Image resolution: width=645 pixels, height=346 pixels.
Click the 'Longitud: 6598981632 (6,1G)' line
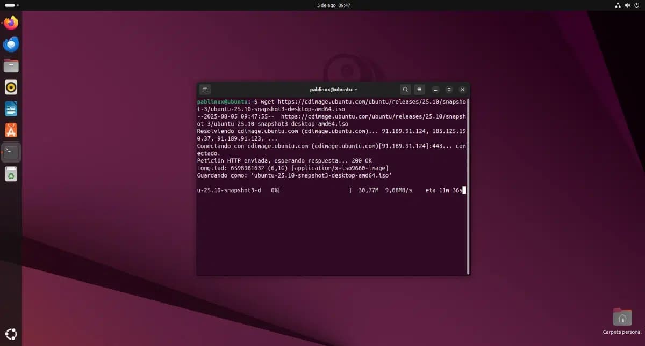[292, 168]
